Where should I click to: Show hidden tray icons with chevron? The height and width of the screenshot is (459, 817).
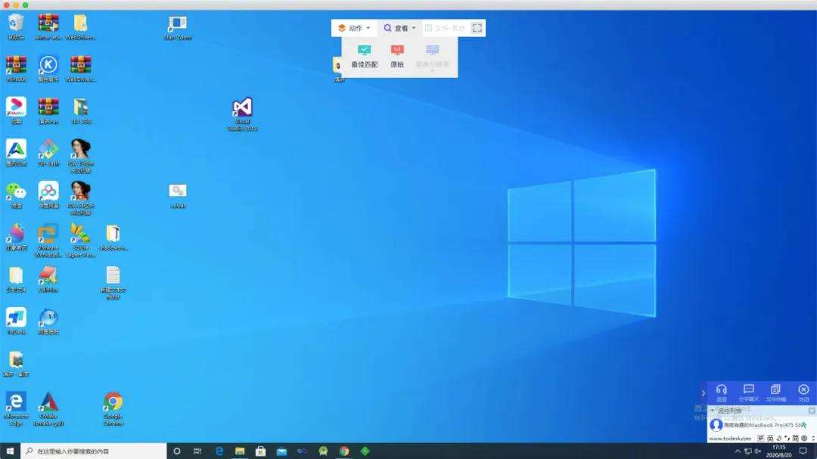click(738, 451)
